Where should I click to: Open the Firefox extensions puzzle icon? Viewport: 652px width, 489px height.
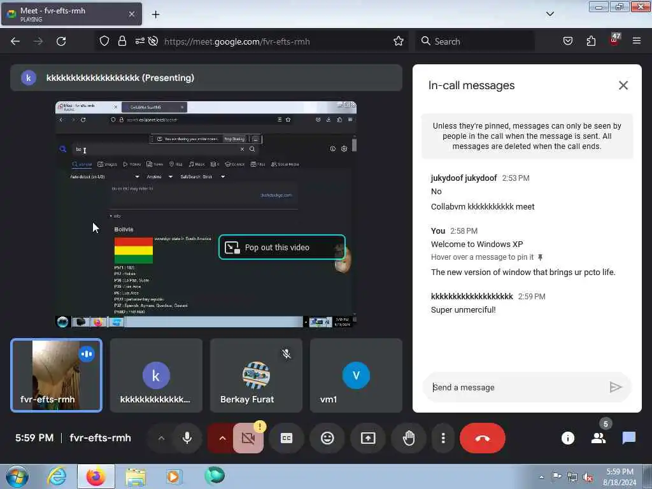(x=591, y=41)
